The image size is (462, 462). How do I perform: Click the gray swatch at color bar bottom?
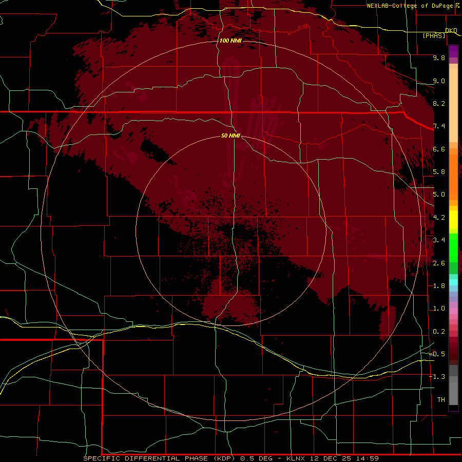click(453, 395)
